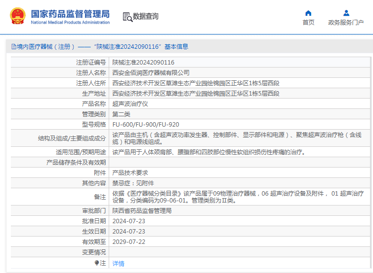Select 第二类 management category value
373x273 pixels.
pos(122,114)
